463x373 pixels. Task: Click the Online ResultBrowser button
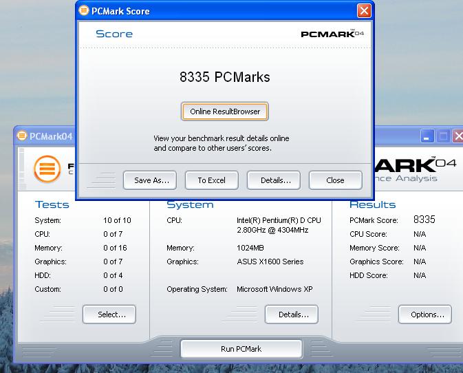225,111
